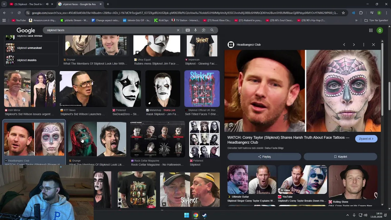Go to the Google logo homepage
This screenshot has width=391, height=220.
point(26,31)
